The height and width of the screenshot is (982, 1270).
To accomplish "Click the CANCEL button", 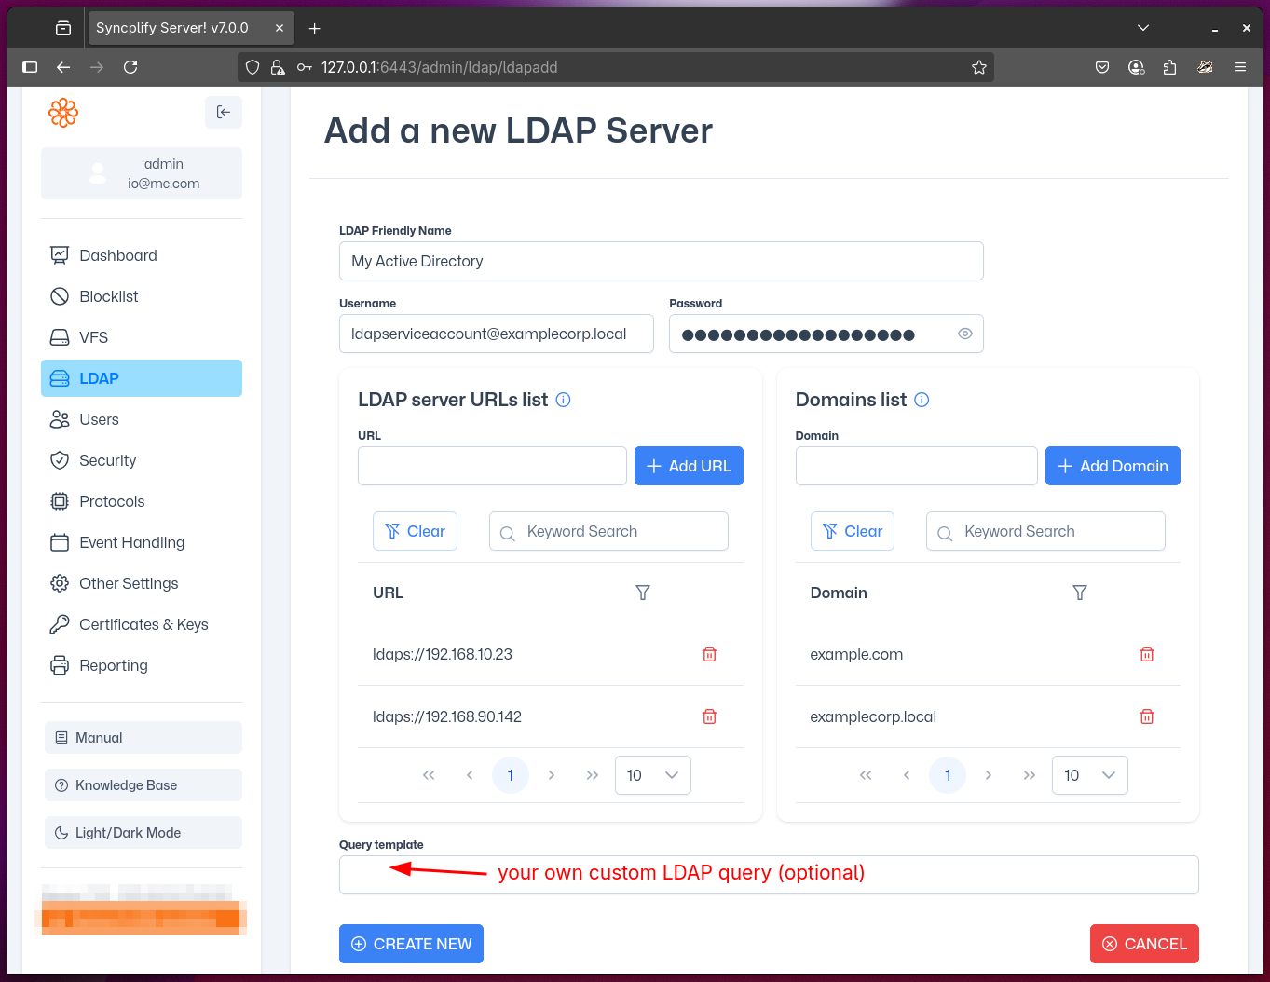I will (x=1144, y=944).
